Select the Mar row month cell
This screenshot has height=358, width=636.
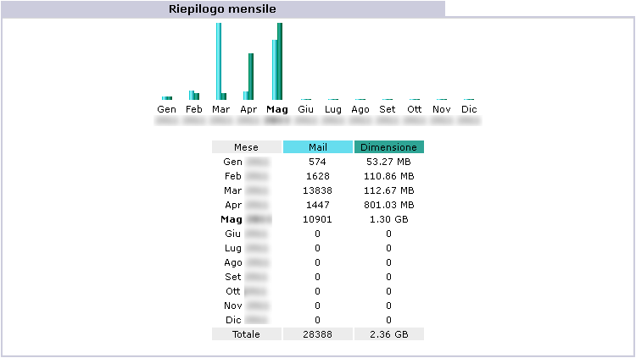click(x=246, y=190)
